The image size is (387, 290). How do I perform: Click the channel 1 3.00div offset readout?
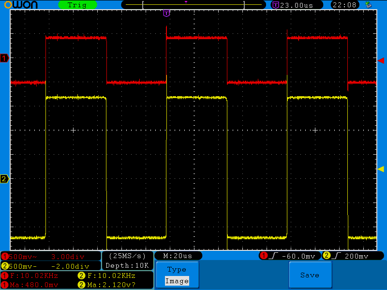[x=68, y=257]
